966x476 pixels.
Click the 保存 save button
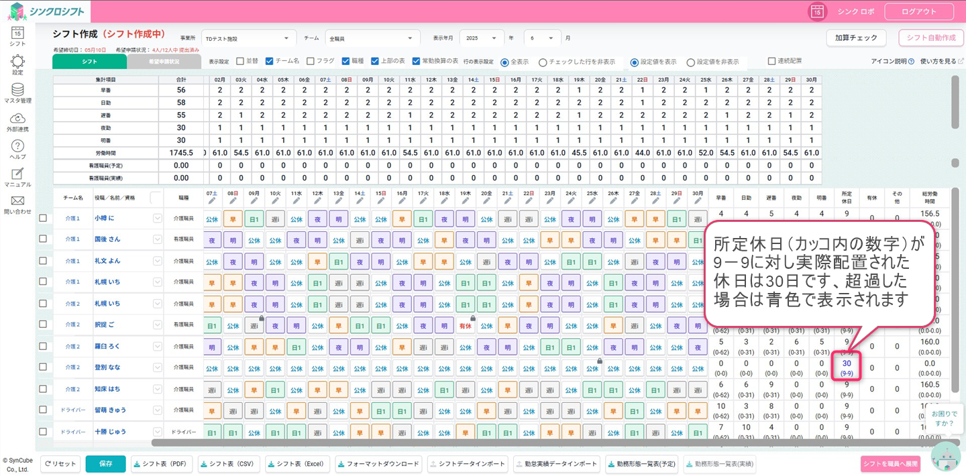pyautogui.click(x=105, y=464)
